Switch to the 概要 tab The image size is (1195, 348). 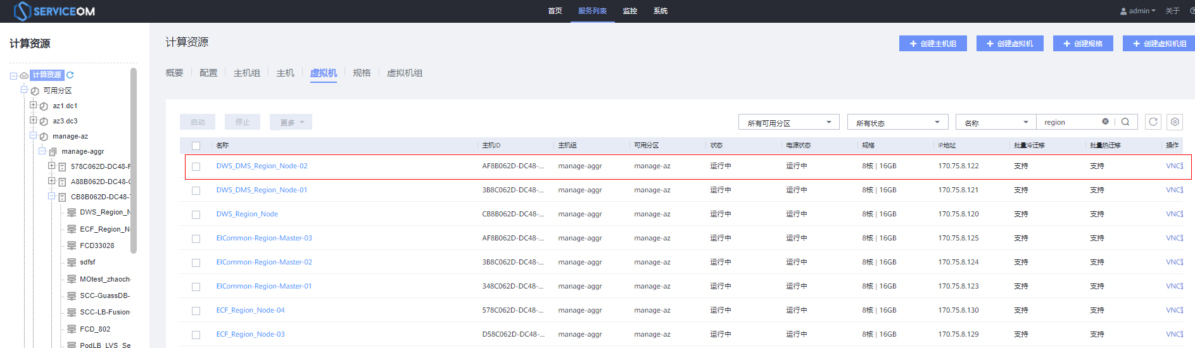pyautogui.click(x=174, y=73)
